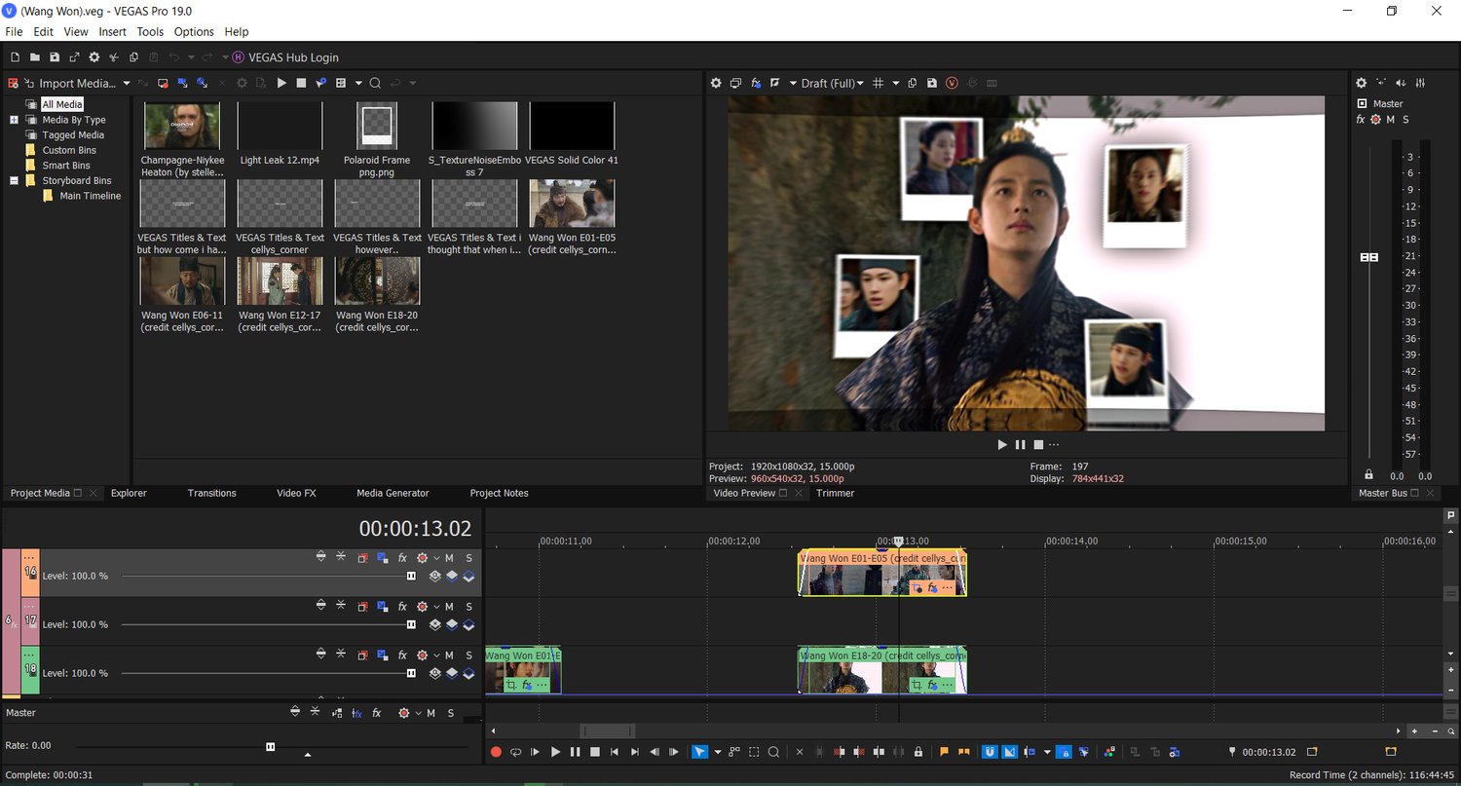This screenshot has width=1461, height=786.
Task: Click the Copy icon in the main toolbar
Action: 134,57
